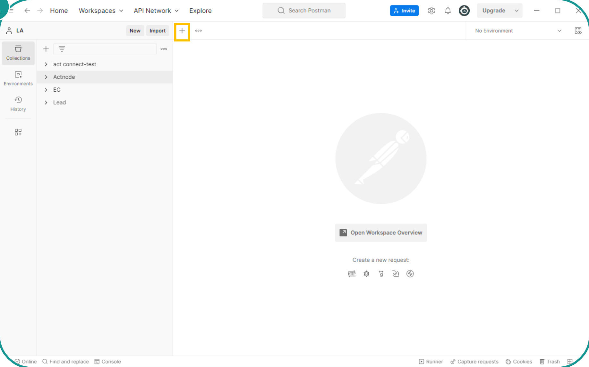The image size is (589, 367).
Task: Go forward with the right arrow
Action: point(40,11)
